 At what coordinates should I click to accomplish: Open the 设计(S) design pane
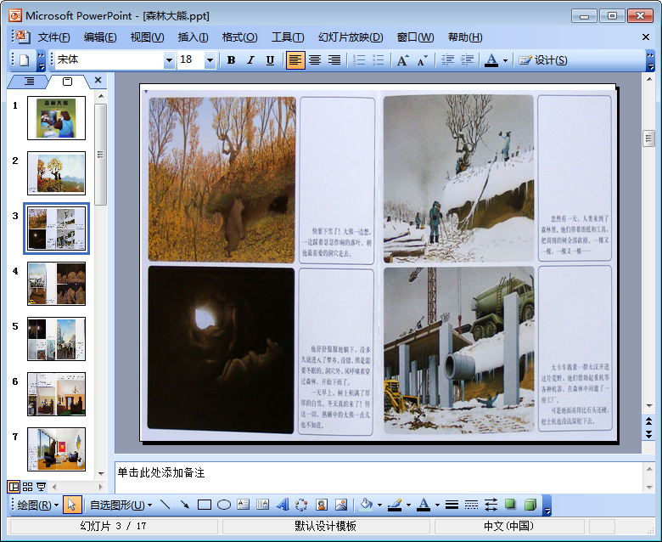point(542,60)
